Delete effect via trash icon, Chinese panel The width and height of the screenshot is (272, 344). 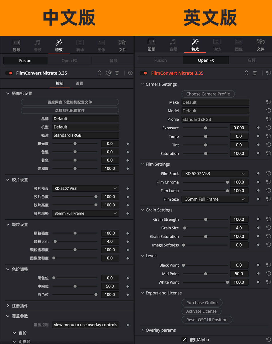tap(117, 73)
